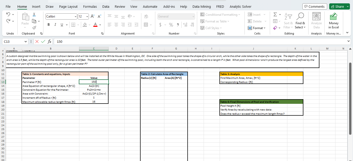
Task: Open the Conditional Formatting menu
Action: (220, 15)
